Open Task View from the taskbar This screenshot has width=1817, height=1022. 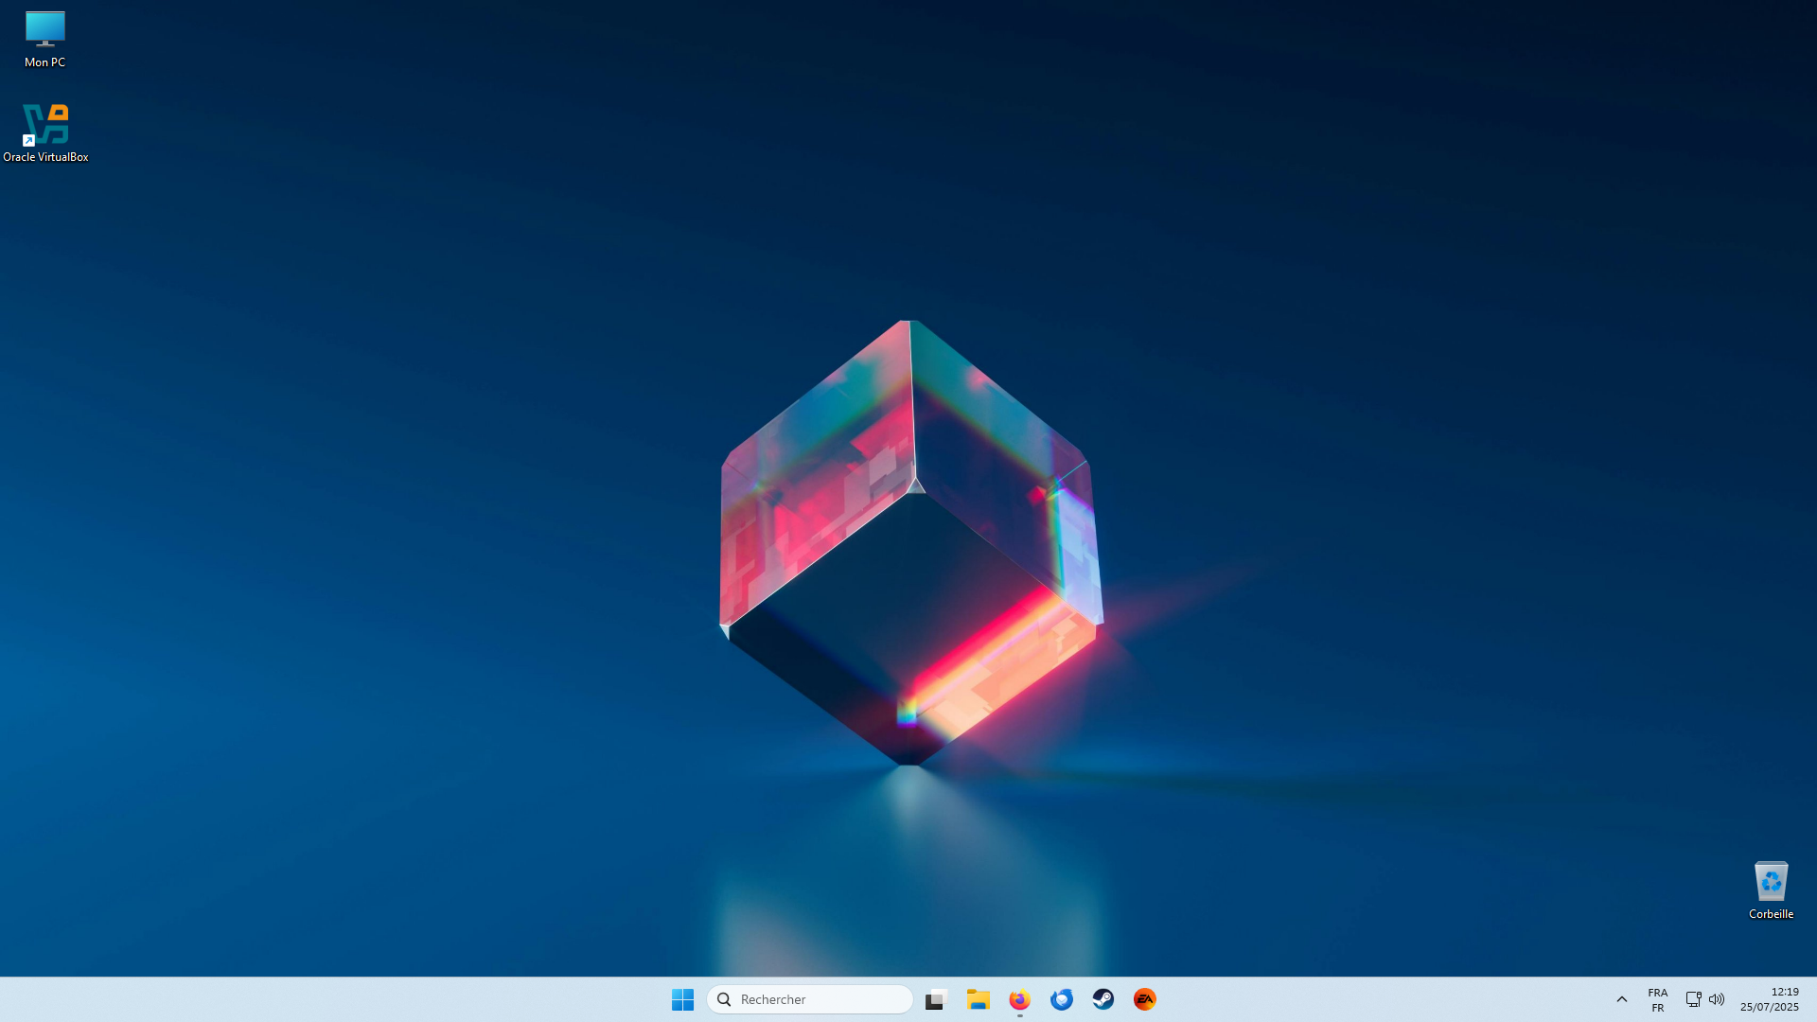(936, 999)
